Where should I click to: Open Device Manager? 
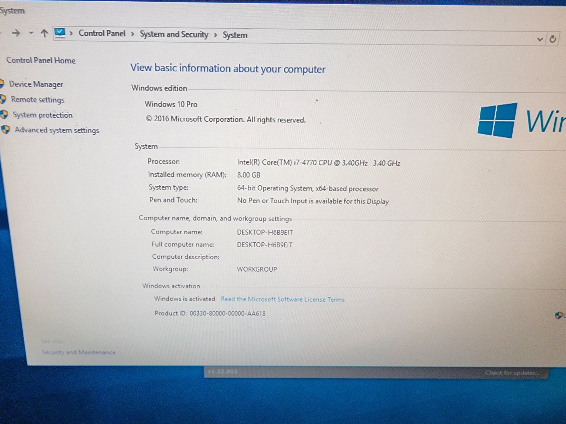point(36,84)
